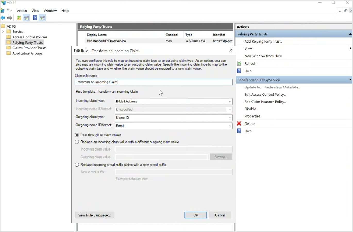Click the Application Groups folder icon
Screen dimensions: 353x232
(x=9, y=53)
